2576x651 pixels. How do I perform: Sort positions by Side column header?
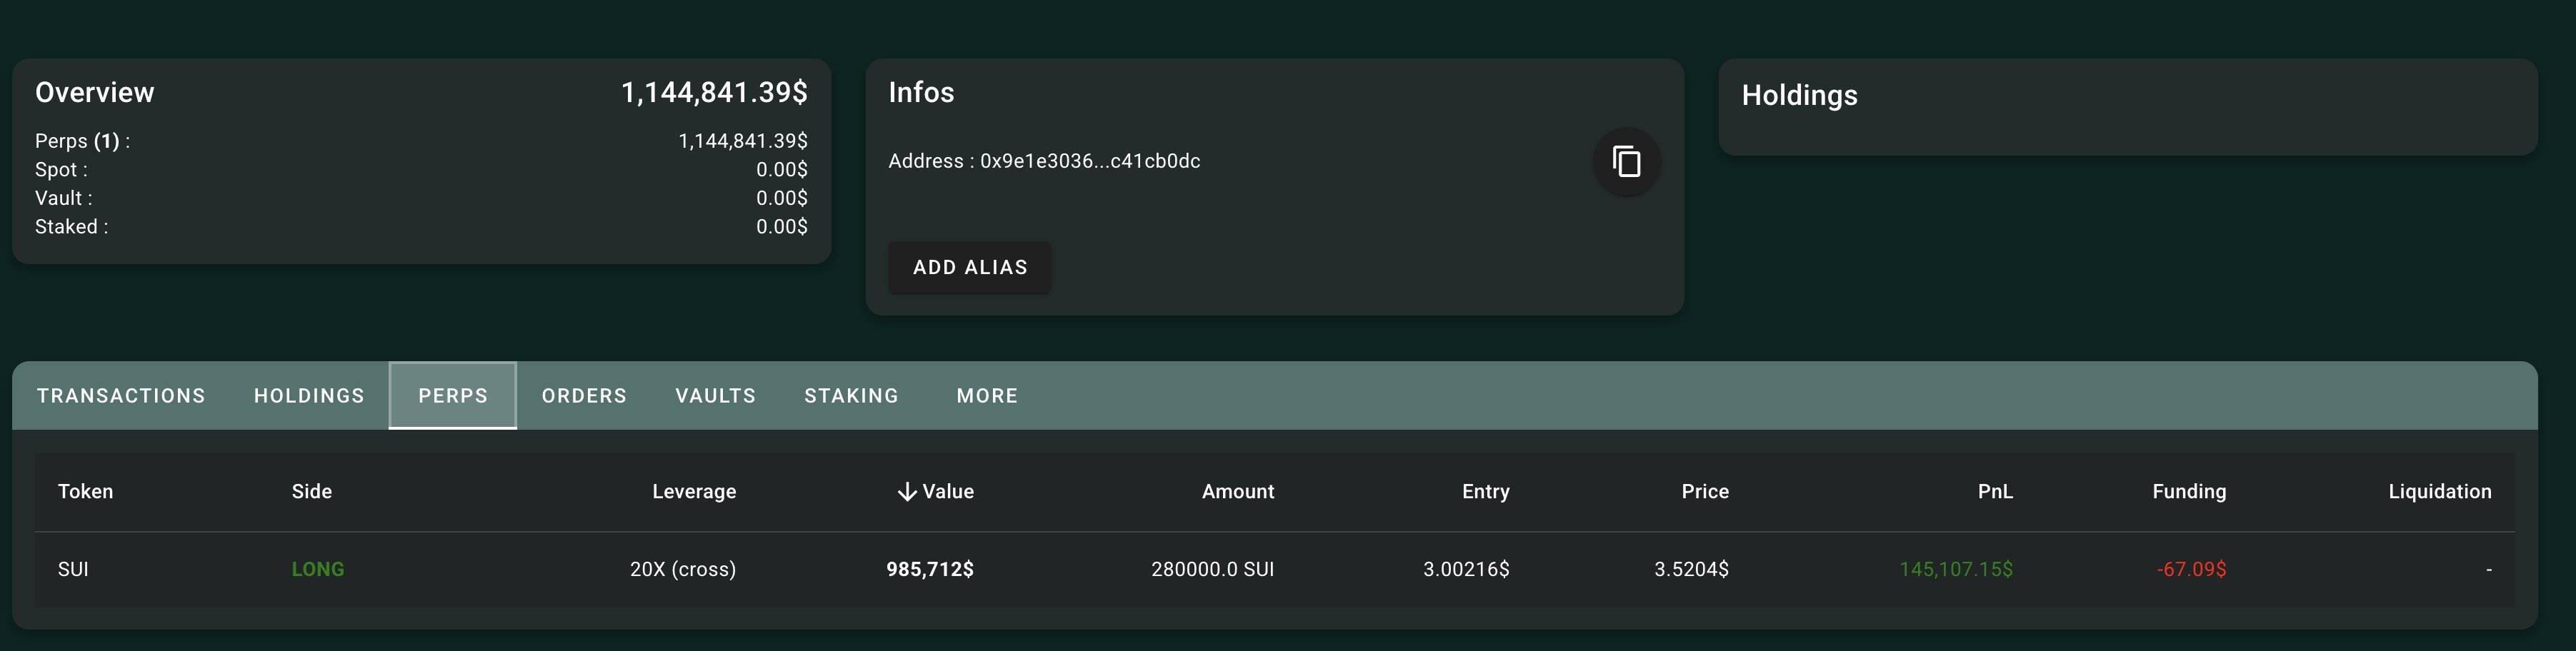click(311, 491)
